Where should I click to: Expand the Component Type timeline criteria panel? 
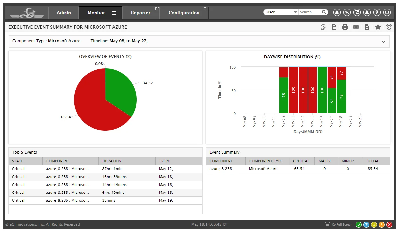(x=384, y=42)
